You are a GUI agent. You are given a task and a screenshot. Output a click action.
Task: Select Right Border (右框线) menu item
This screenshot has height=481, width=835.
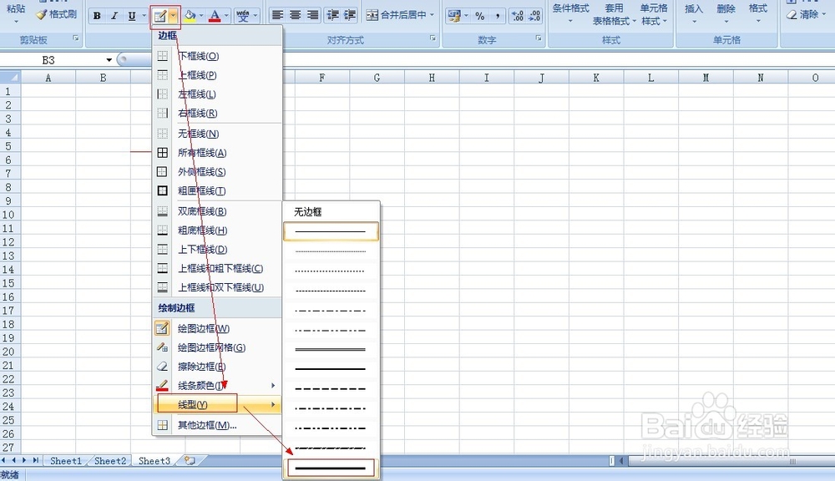click(x=217, y=113)
